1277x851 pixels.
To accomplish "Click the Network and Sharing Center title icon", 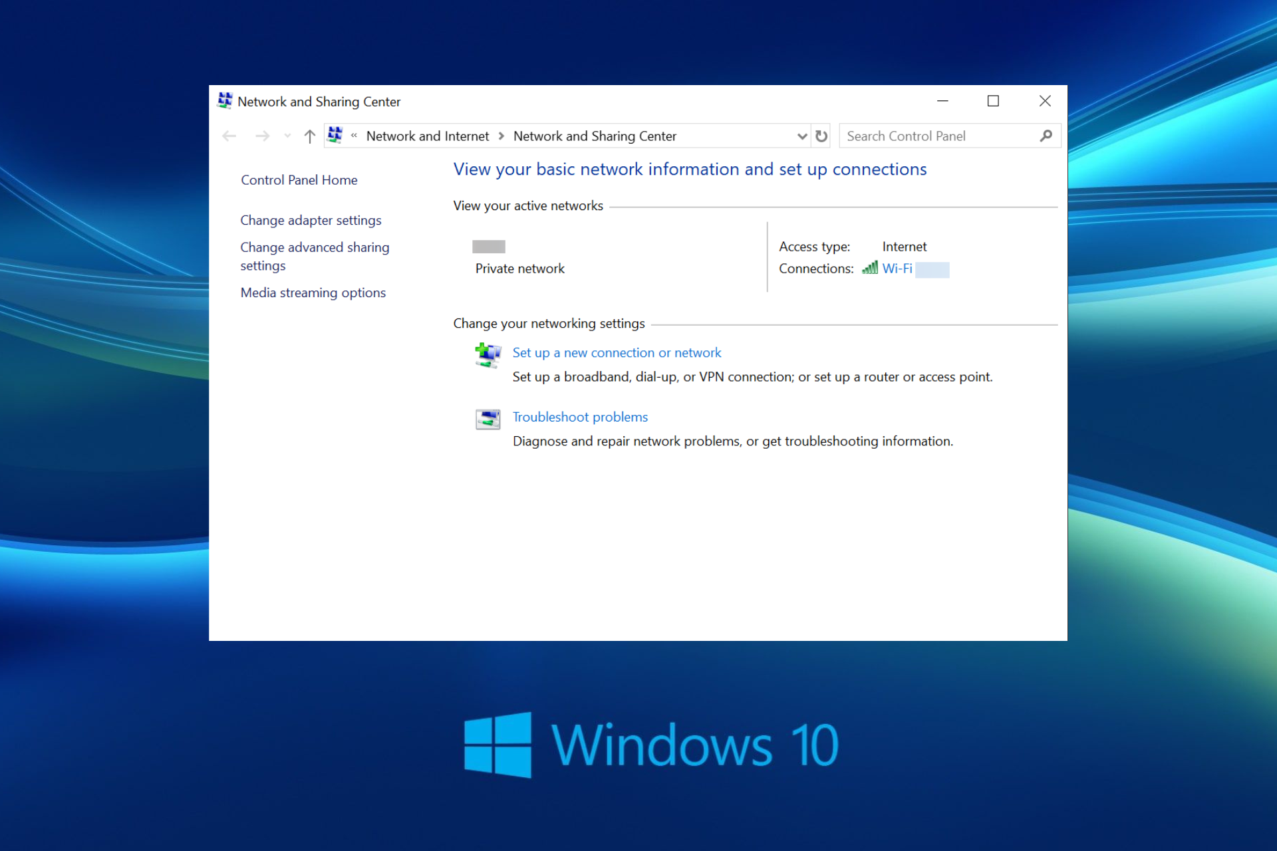I will [225, 101].
